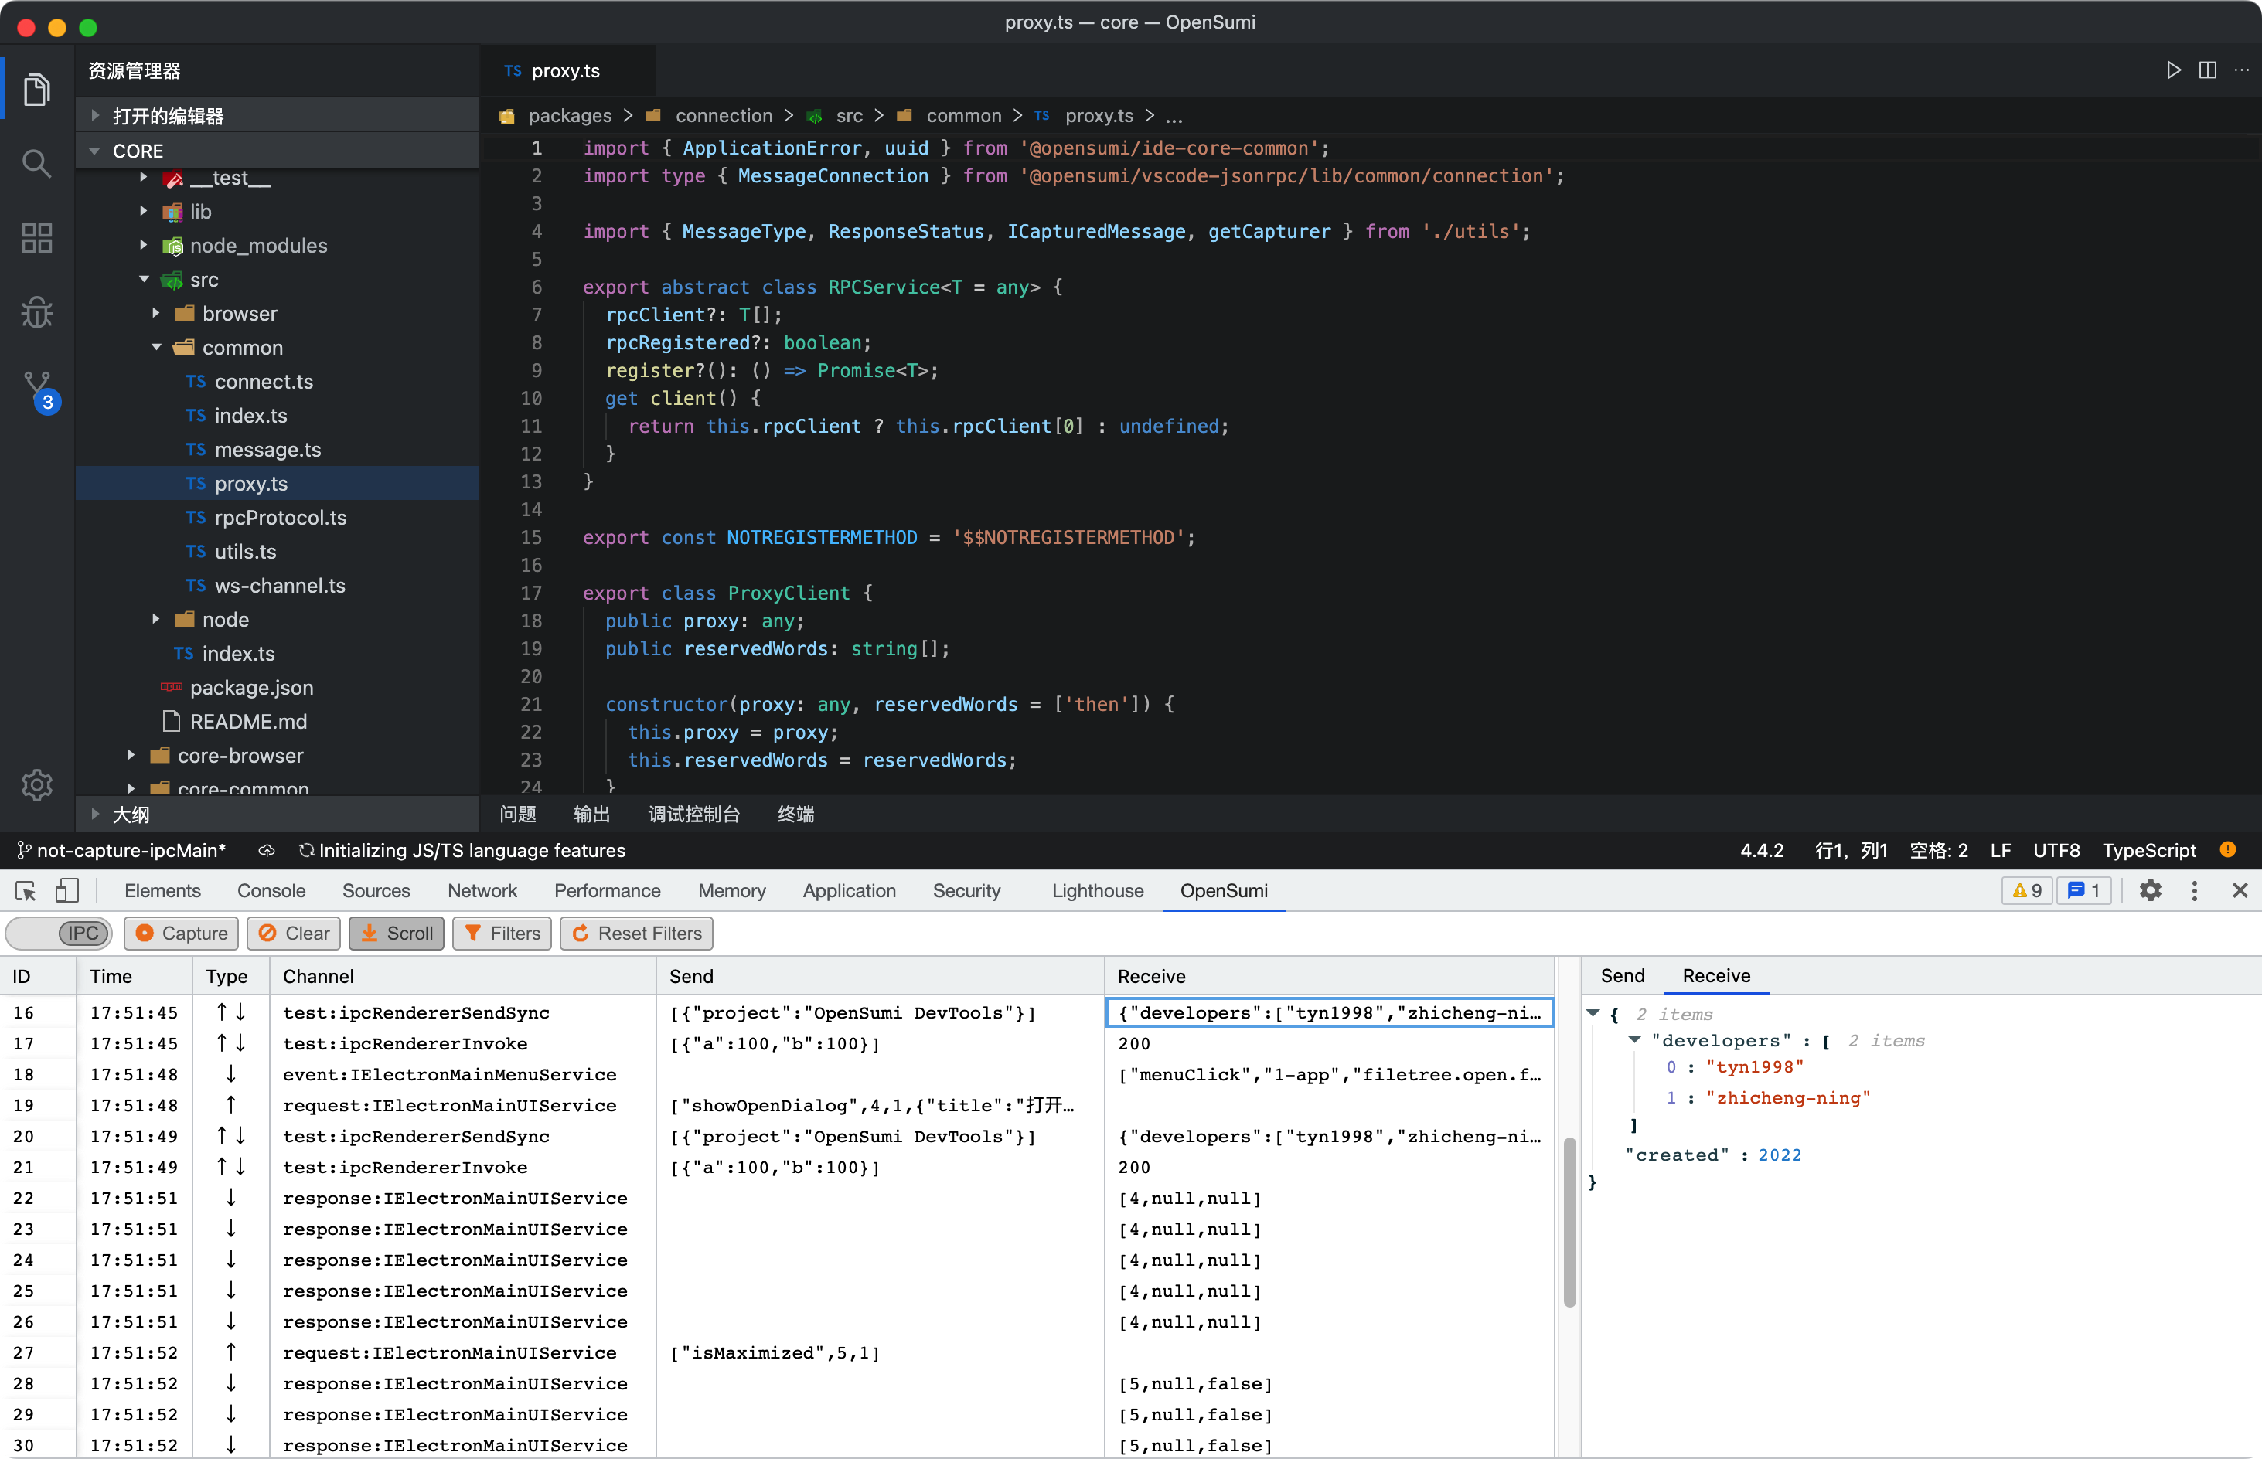The width and height of the screenshot is (2262, 1459).
Task: Click the TypeScript language mode in status bar
Action: pos(2148,851)
